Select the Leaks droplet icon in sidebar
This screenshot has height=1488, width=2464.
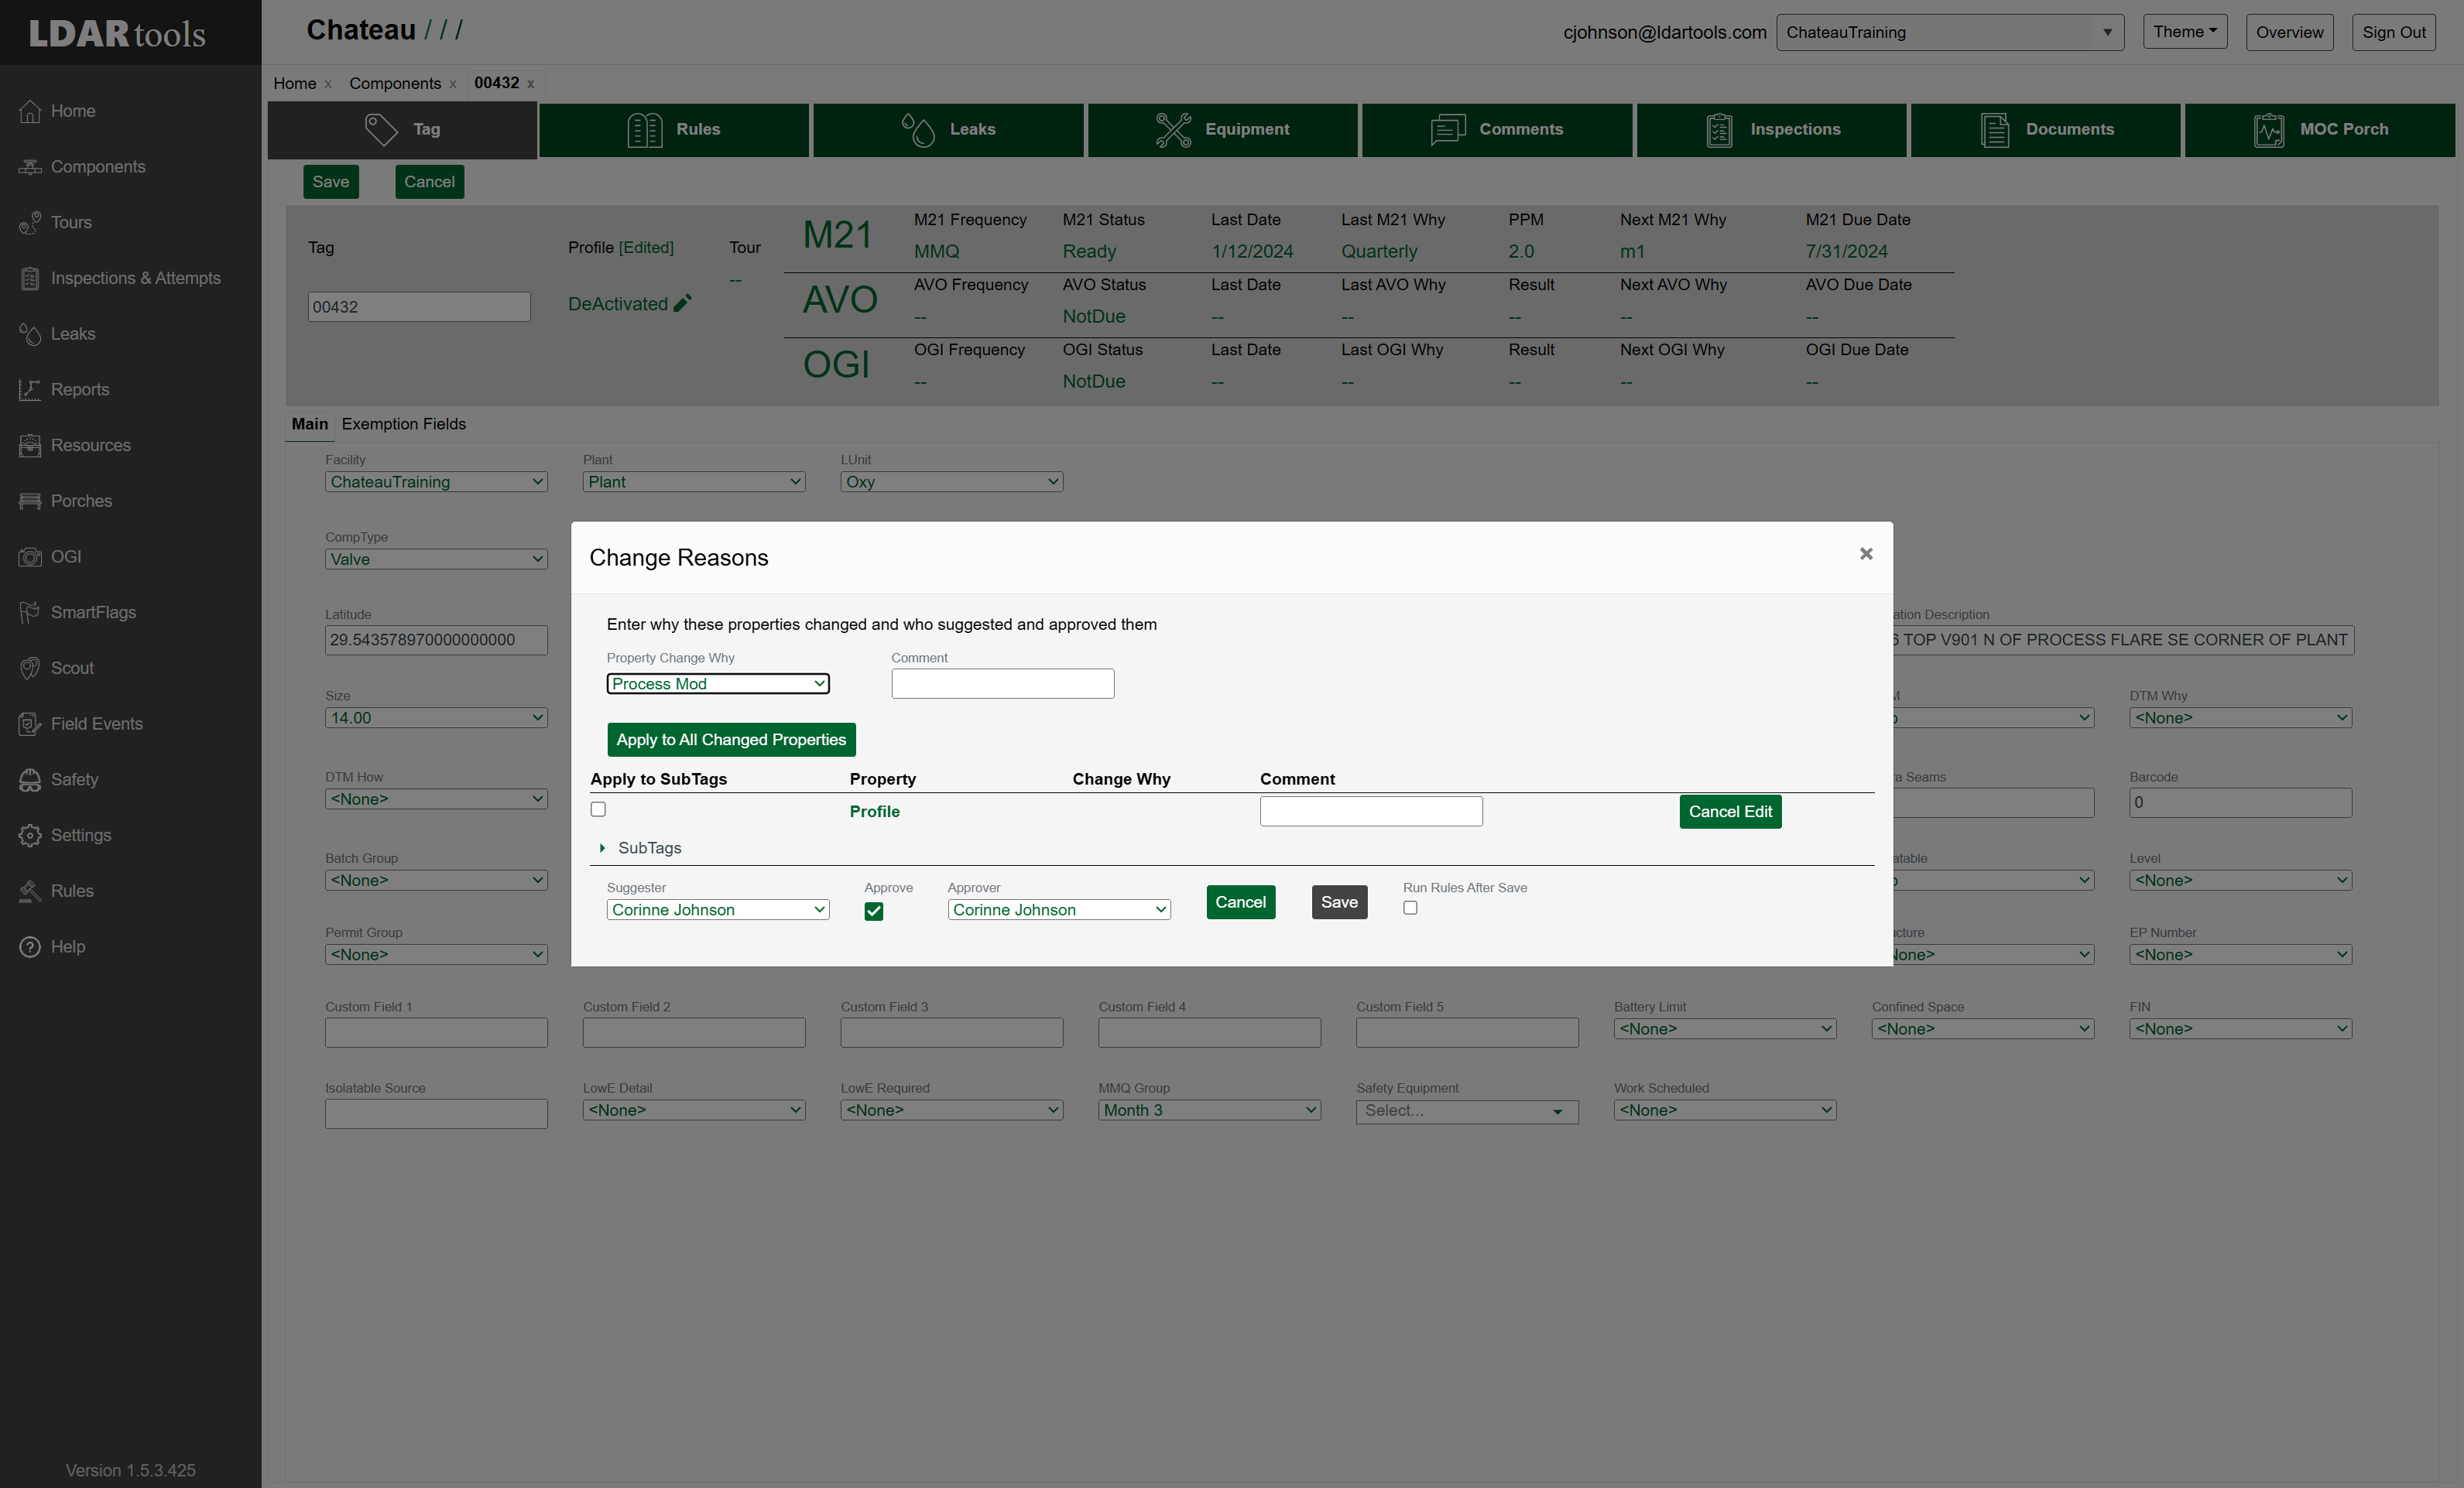[30, 334]
